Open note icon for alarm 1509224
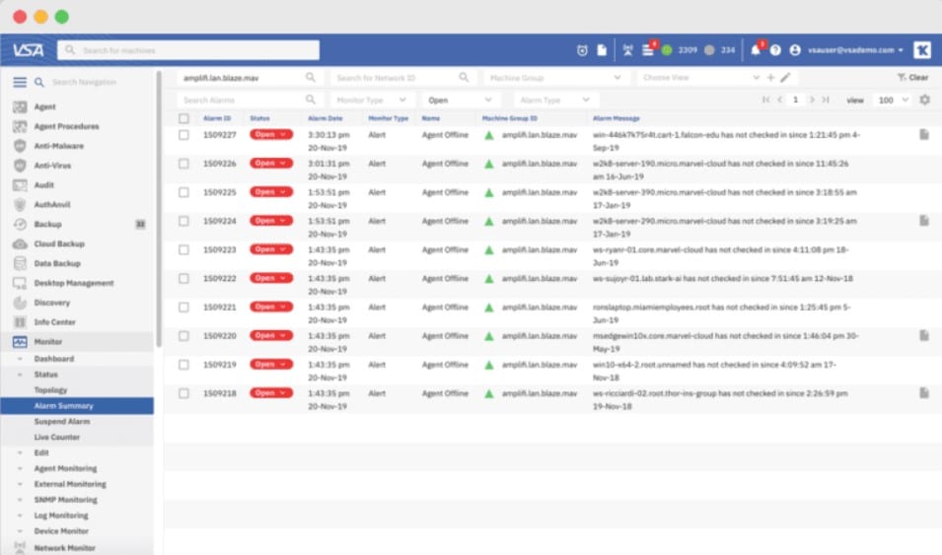Screen dimensions: 942x555 [924, 221]
